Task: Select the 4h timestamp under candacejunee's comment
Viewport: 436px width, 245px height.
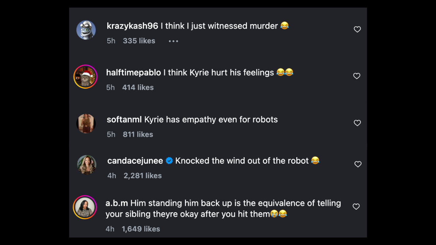Action: tap(111, 176)
